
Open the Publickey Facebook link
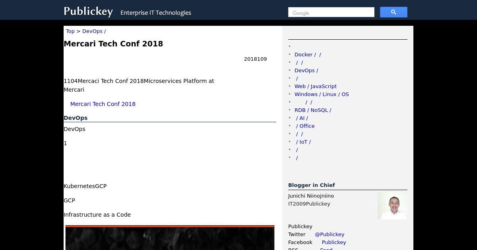(334, 242)
